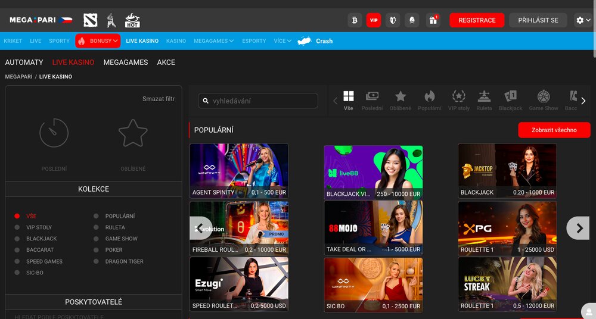Open the VIP red badge icon
This screenshot has width=596, height=319.
click(374, 20)
